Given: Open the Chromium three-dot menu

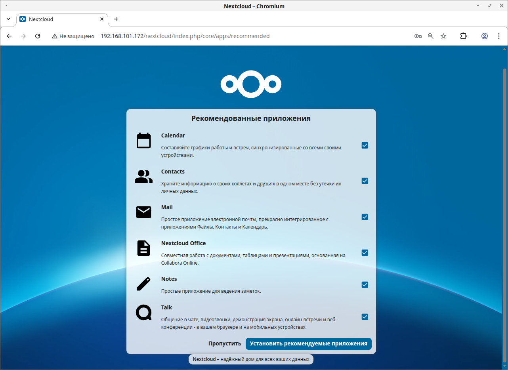Looking at the screenshot, I should 498,36.
